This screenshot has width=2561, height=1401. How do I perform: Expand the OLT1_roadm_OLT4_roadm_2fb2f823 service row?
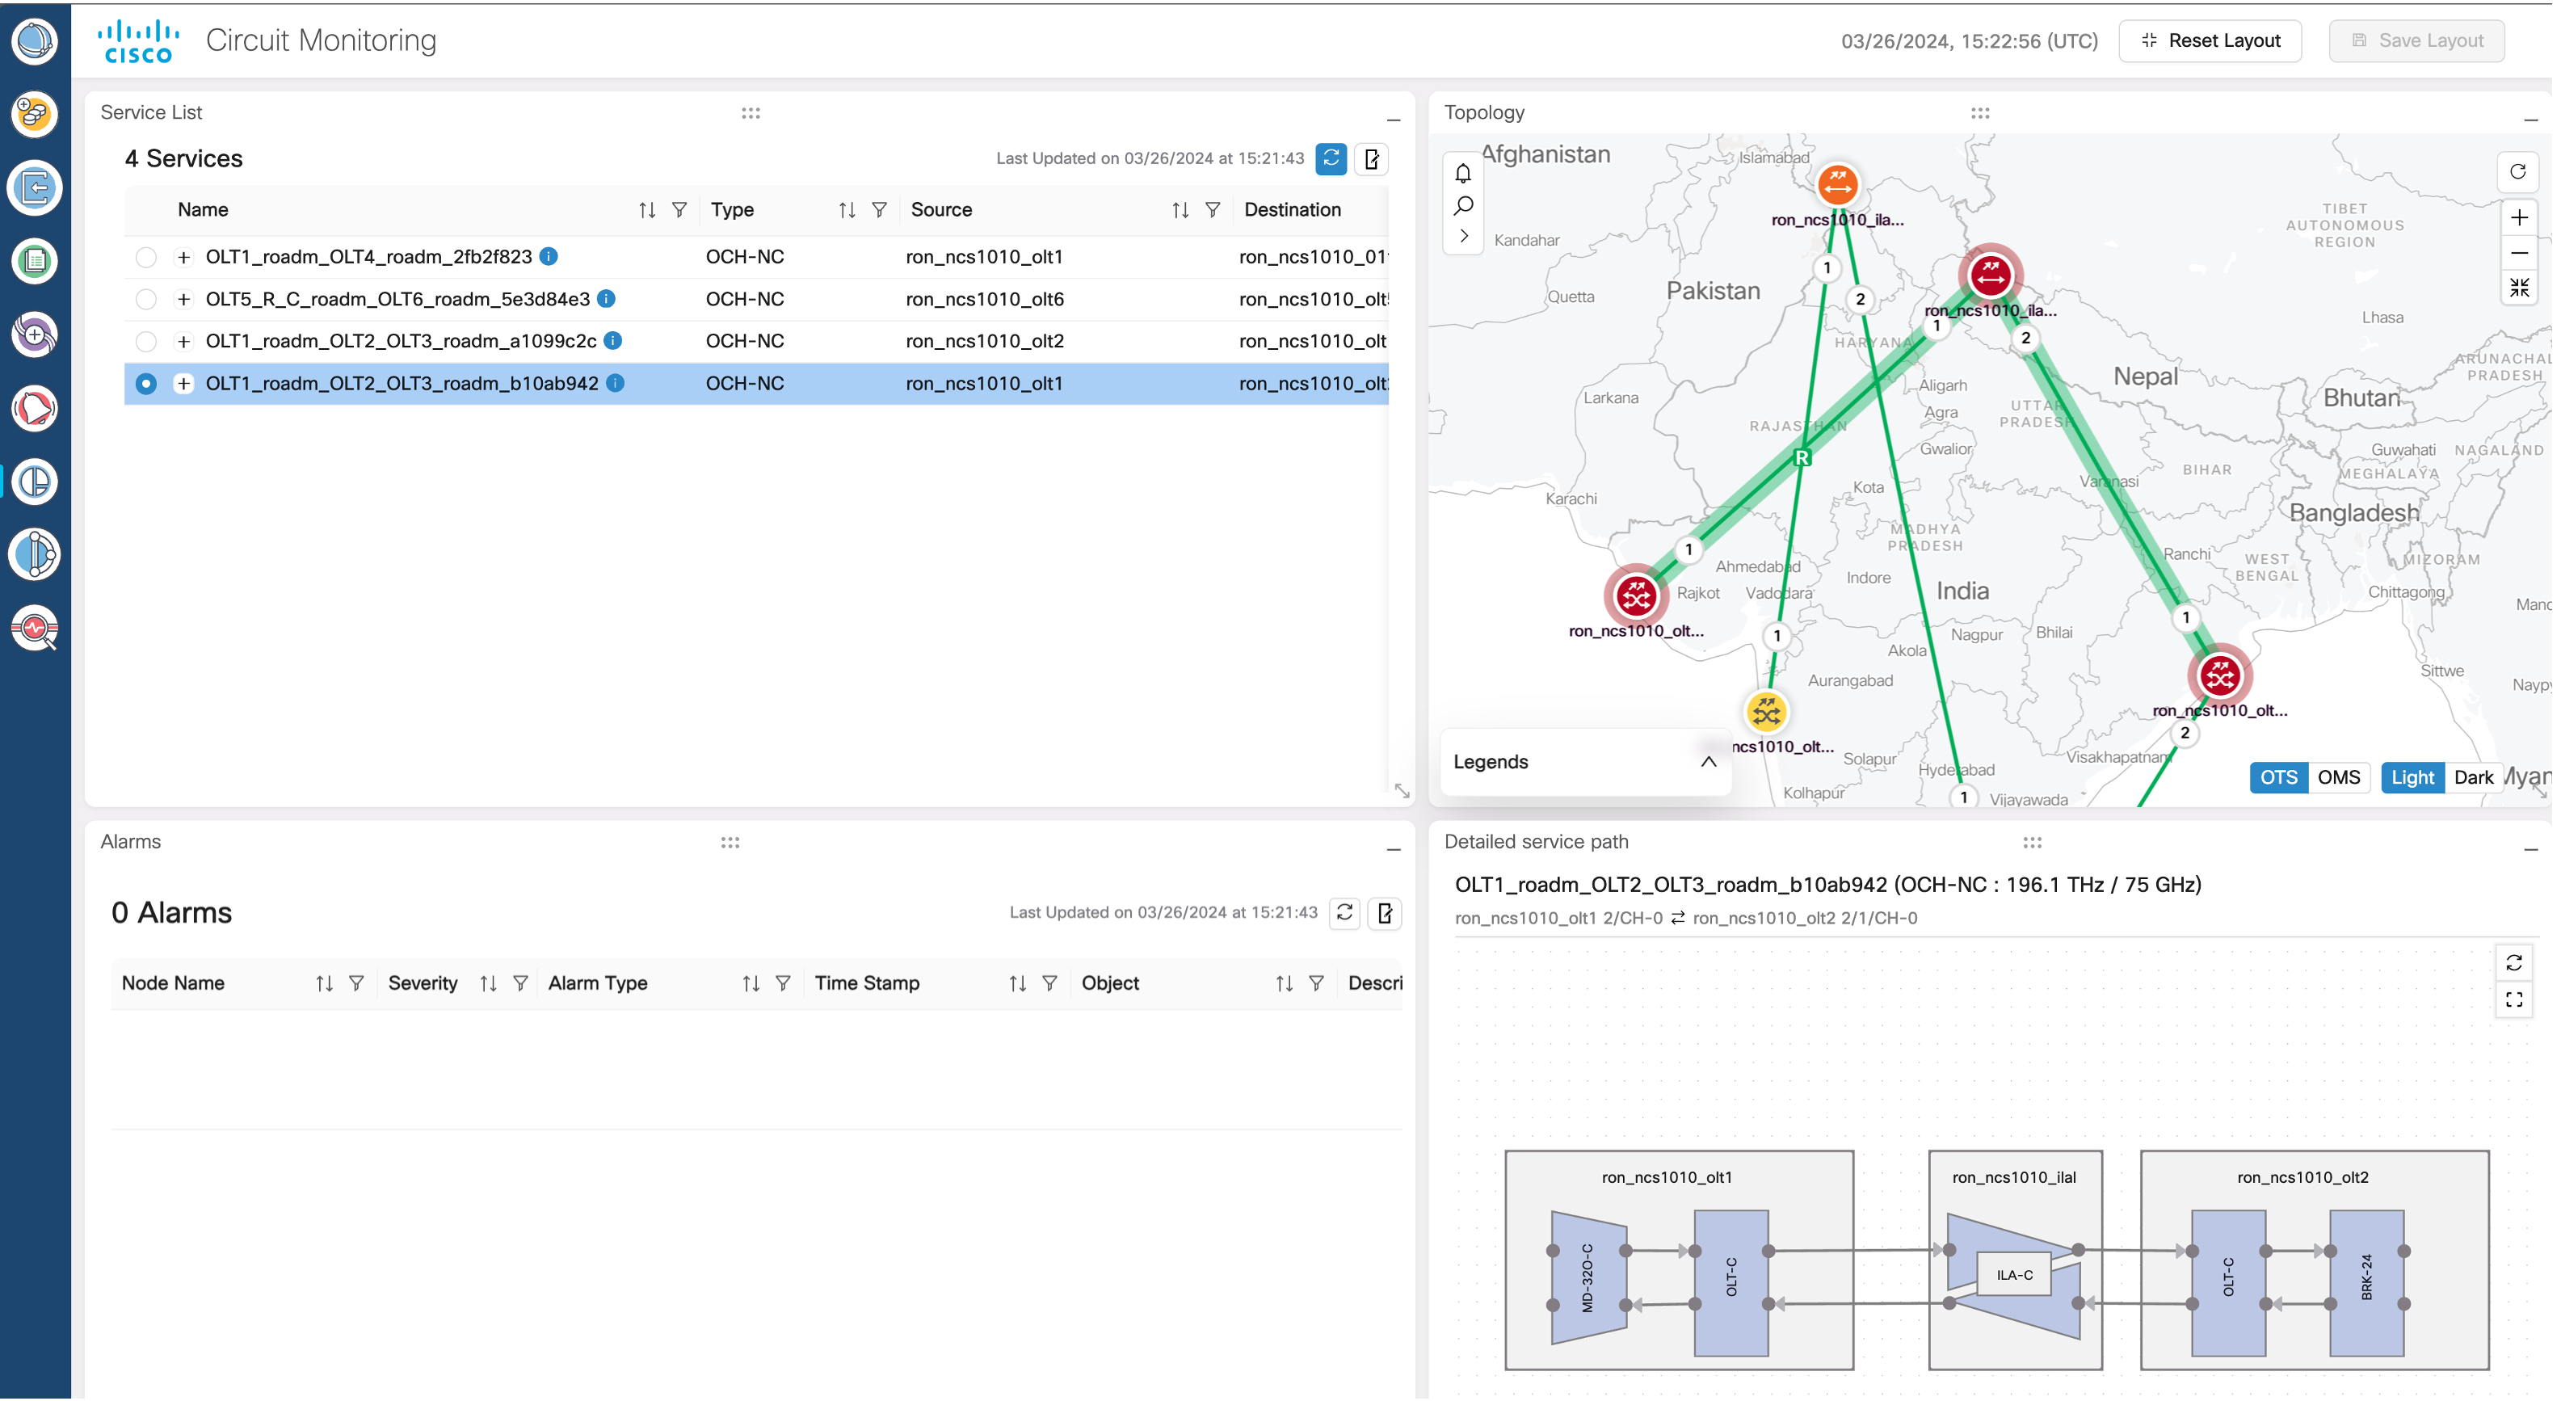184,257
